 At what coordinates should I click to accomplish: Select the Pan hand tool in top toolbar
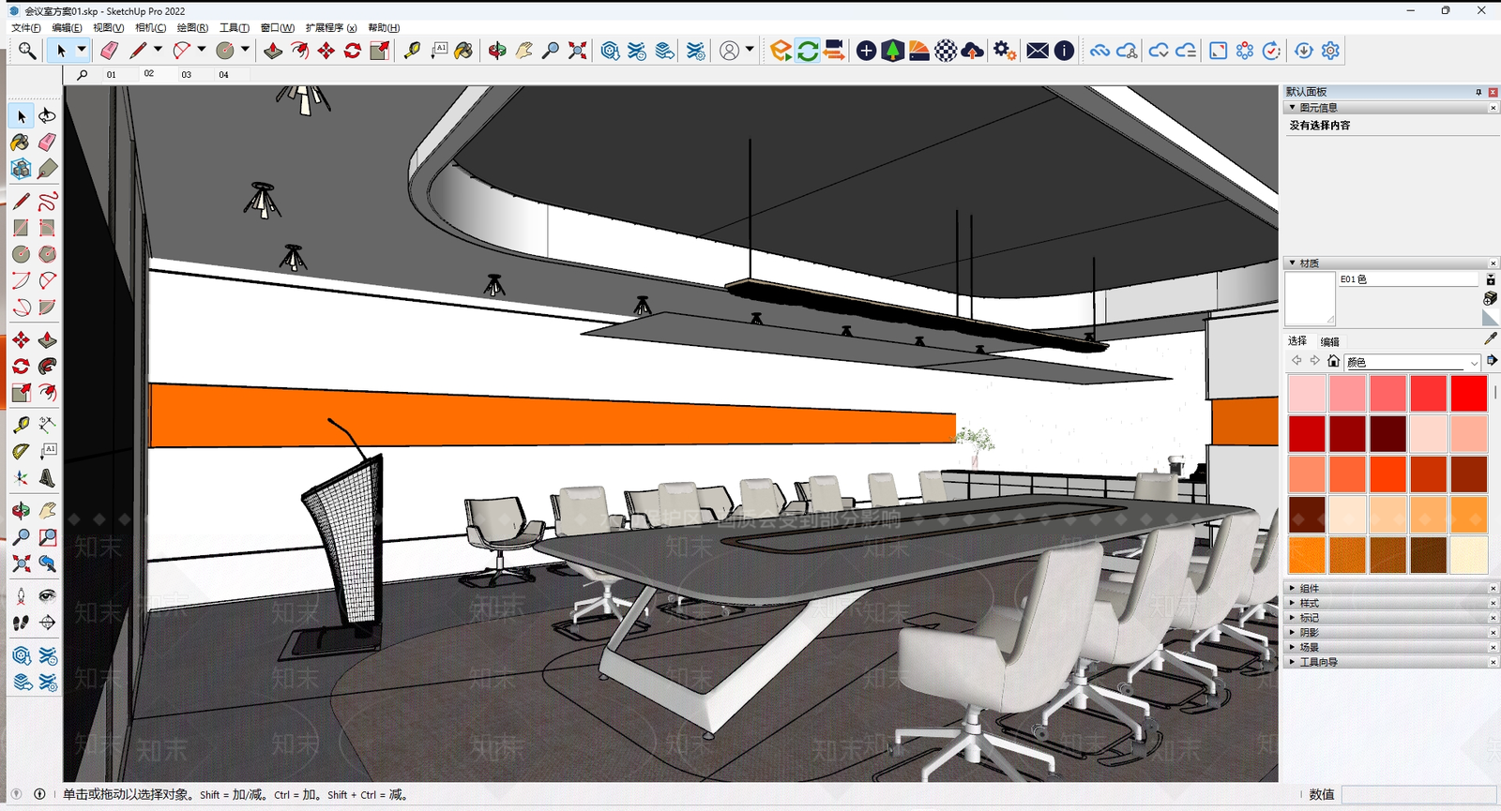(523, 51)
